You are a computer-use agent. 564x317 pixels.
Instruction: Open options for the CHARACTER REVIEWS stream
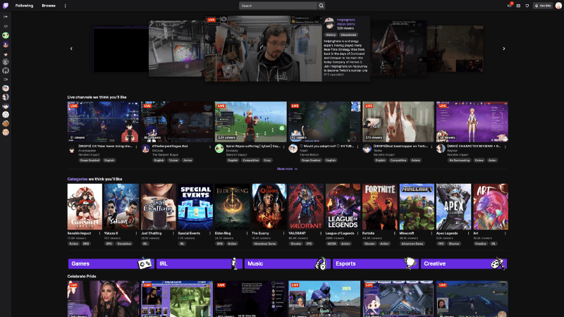[x=505, y=147]
